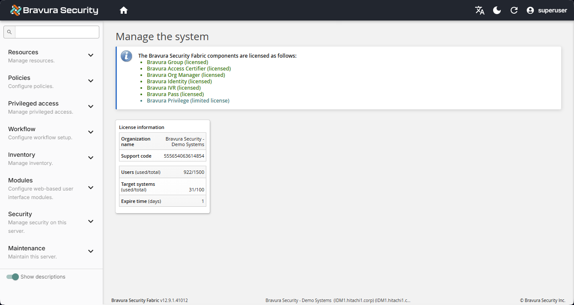This screenshot has width=574, height=305.
Task: Switch the theme toggle in the top bar
Action: pyautogui.click(x=497, y=10)
